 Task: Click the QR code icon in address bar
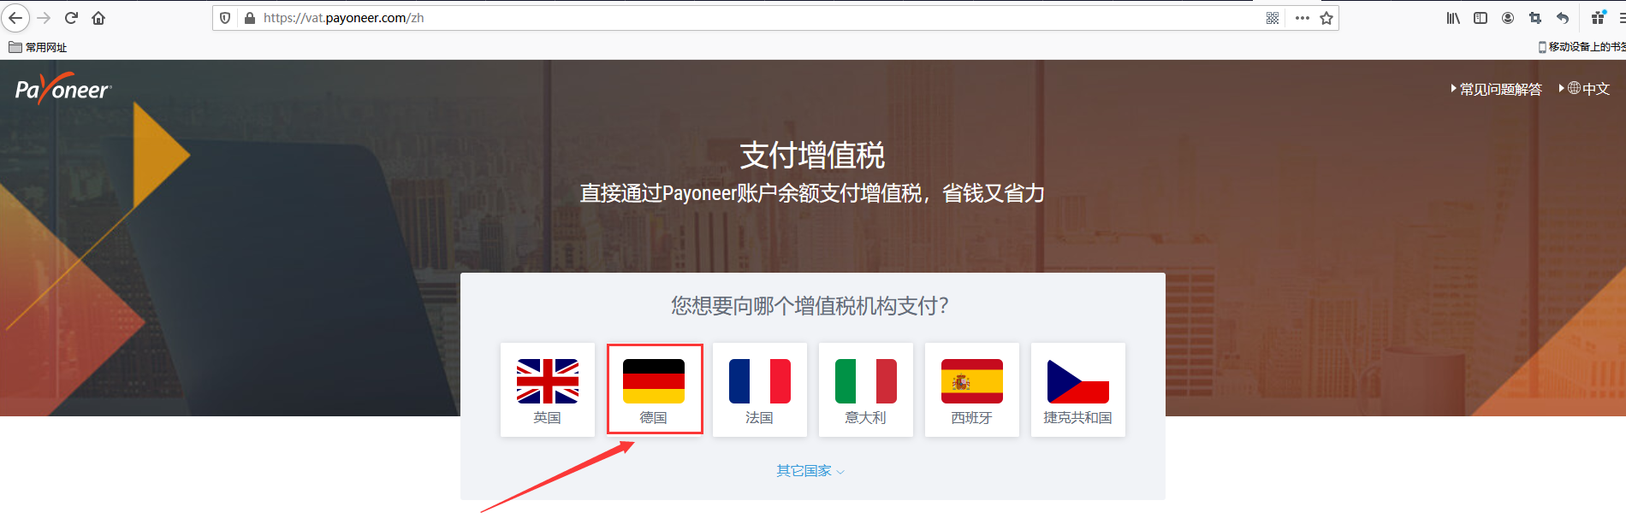pyautogui.click(x=1273, y=18)
